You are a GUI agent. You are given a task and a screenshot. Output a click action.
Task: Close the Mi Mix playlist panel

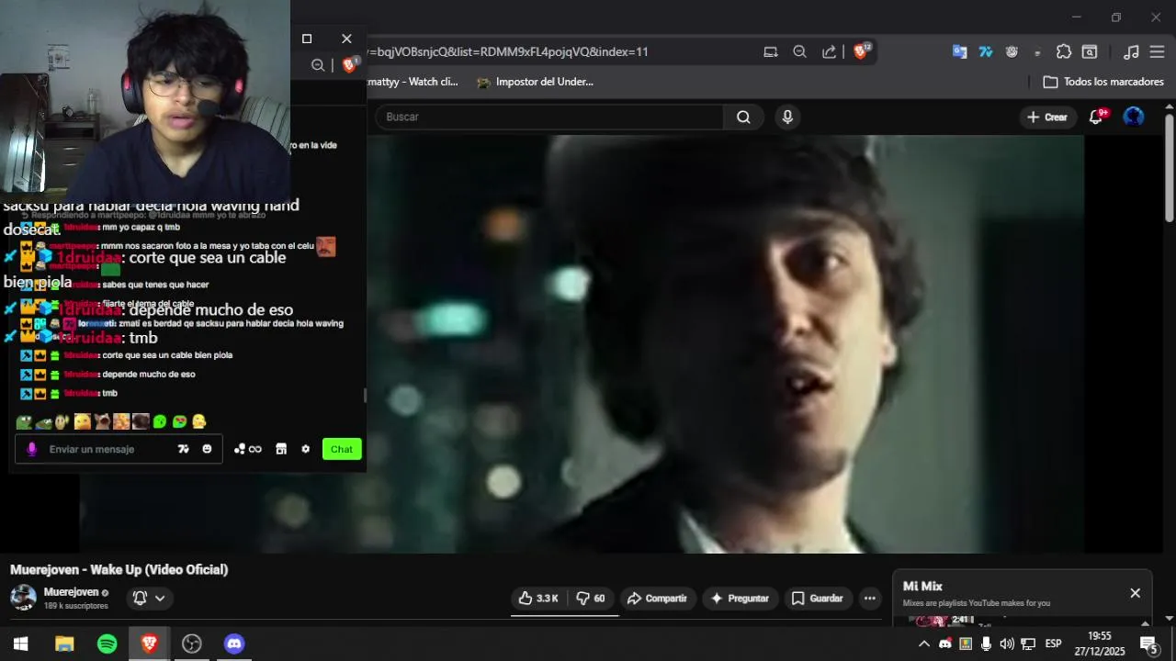(x=1135, y=593)
